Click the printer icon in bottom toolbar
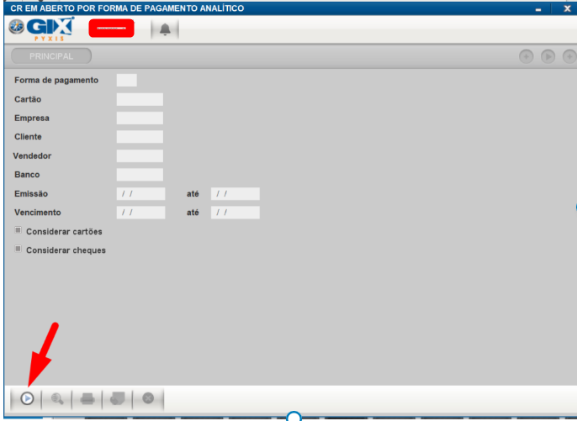Viewport: 577px width, 421px height. pos(87,398)
